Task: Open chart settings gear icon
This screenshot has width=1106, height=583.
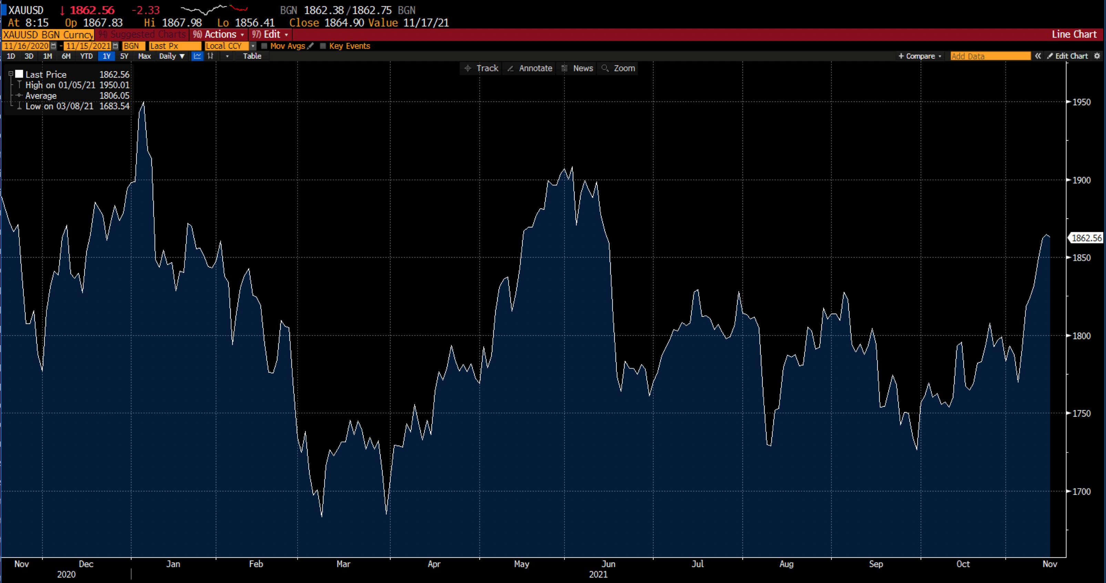Action: 1097,56
